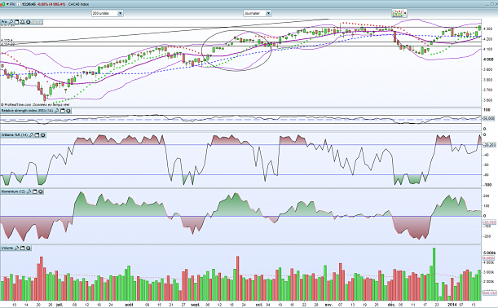Screen dimensions: 498x308
Task: Open Williams %R wrench settings
Action: (32, 135)
